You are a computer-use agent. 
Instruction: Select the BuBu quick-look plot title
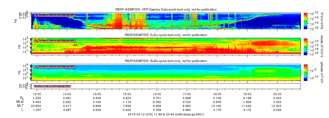pyautogui.click(x=166, y=61)
